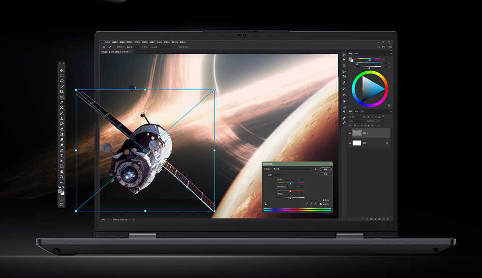
Task: Select the Zoom magnifier tool
Action: click(x=61, y=177)
